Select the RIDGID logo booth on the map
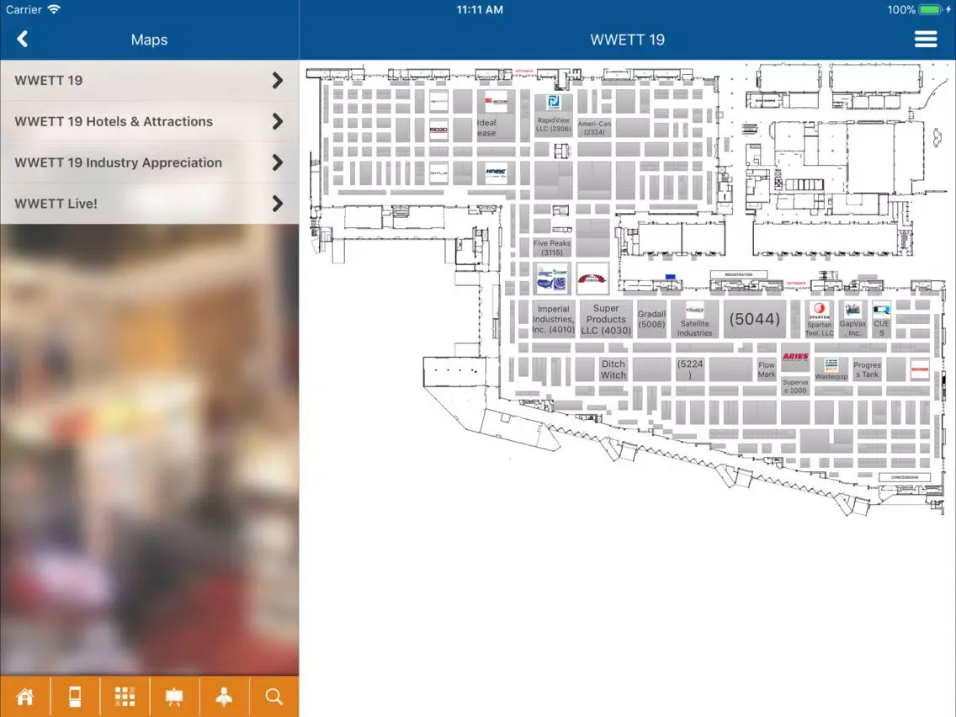Image resolution: width=956 pixels, height=717 pixels. pyautogui.click(x=438, y=130)
